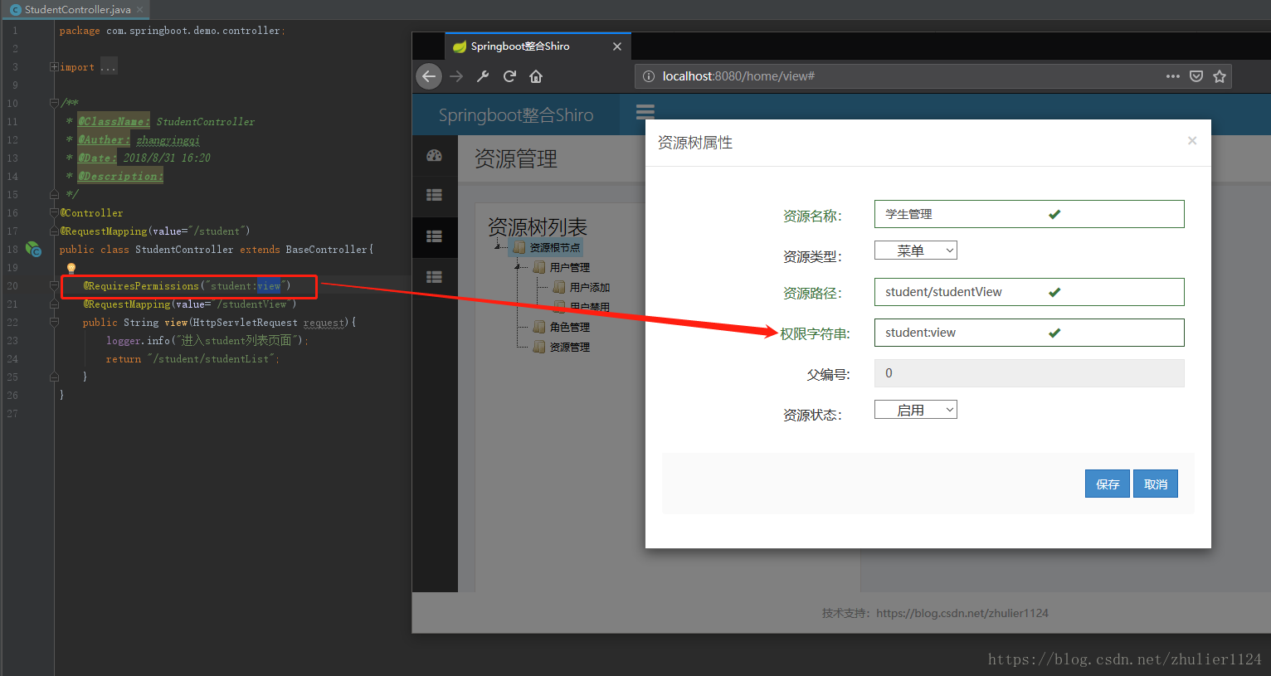Go to browser home page icon
The image size is (1271, 676).
(536, 76)
